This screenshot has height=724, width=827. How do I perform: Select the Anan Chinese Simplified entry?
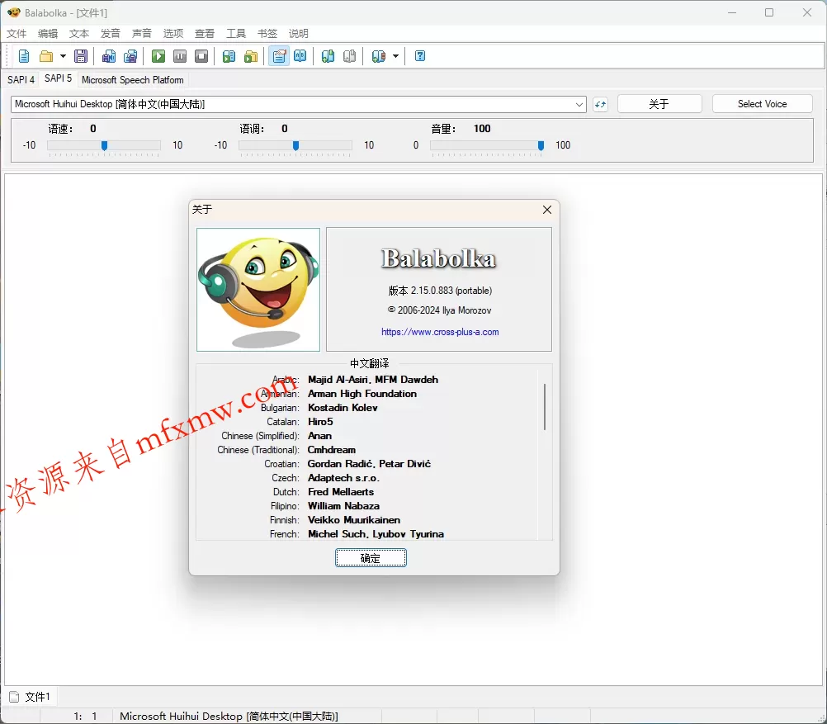click(x=319, y=436)
